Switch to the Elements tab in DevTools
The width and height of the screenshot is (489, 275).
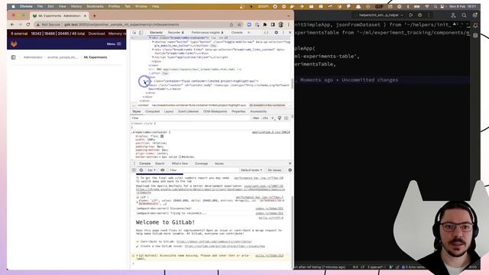tap(156, 32)
